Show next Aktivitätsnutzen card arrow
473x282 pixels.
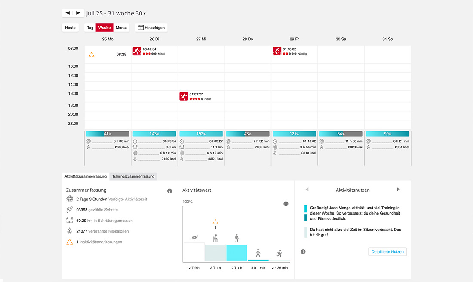click(398, 190)
